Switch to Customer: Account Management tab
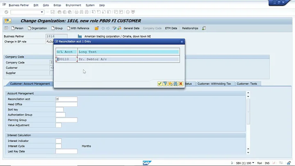The image size is (295, 166). 30,83
